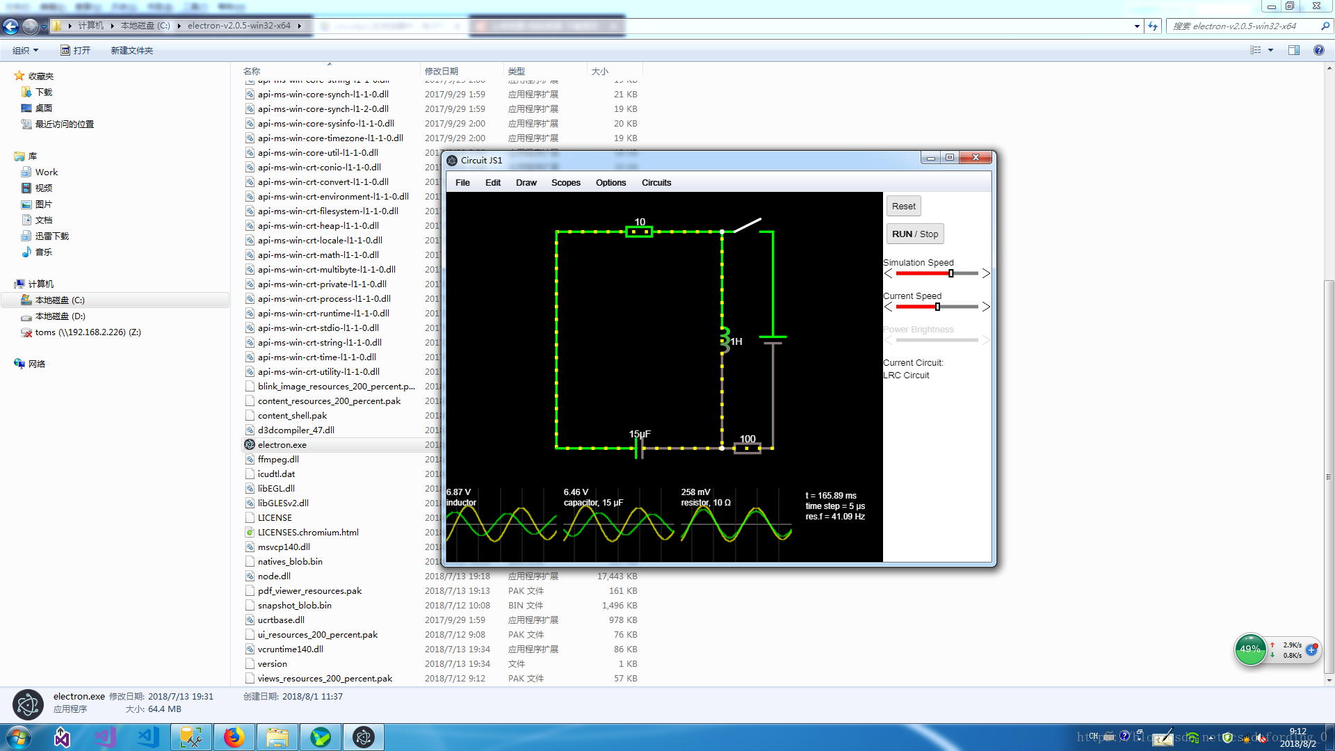Image resolution: width=1335 pixels, height=751 pixels.
Task: Open the Draw menu
Action: click(526, 183)
